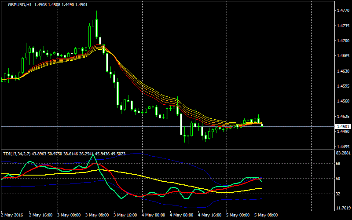Click the 4 May 08:00 time label

coord(181,215)
